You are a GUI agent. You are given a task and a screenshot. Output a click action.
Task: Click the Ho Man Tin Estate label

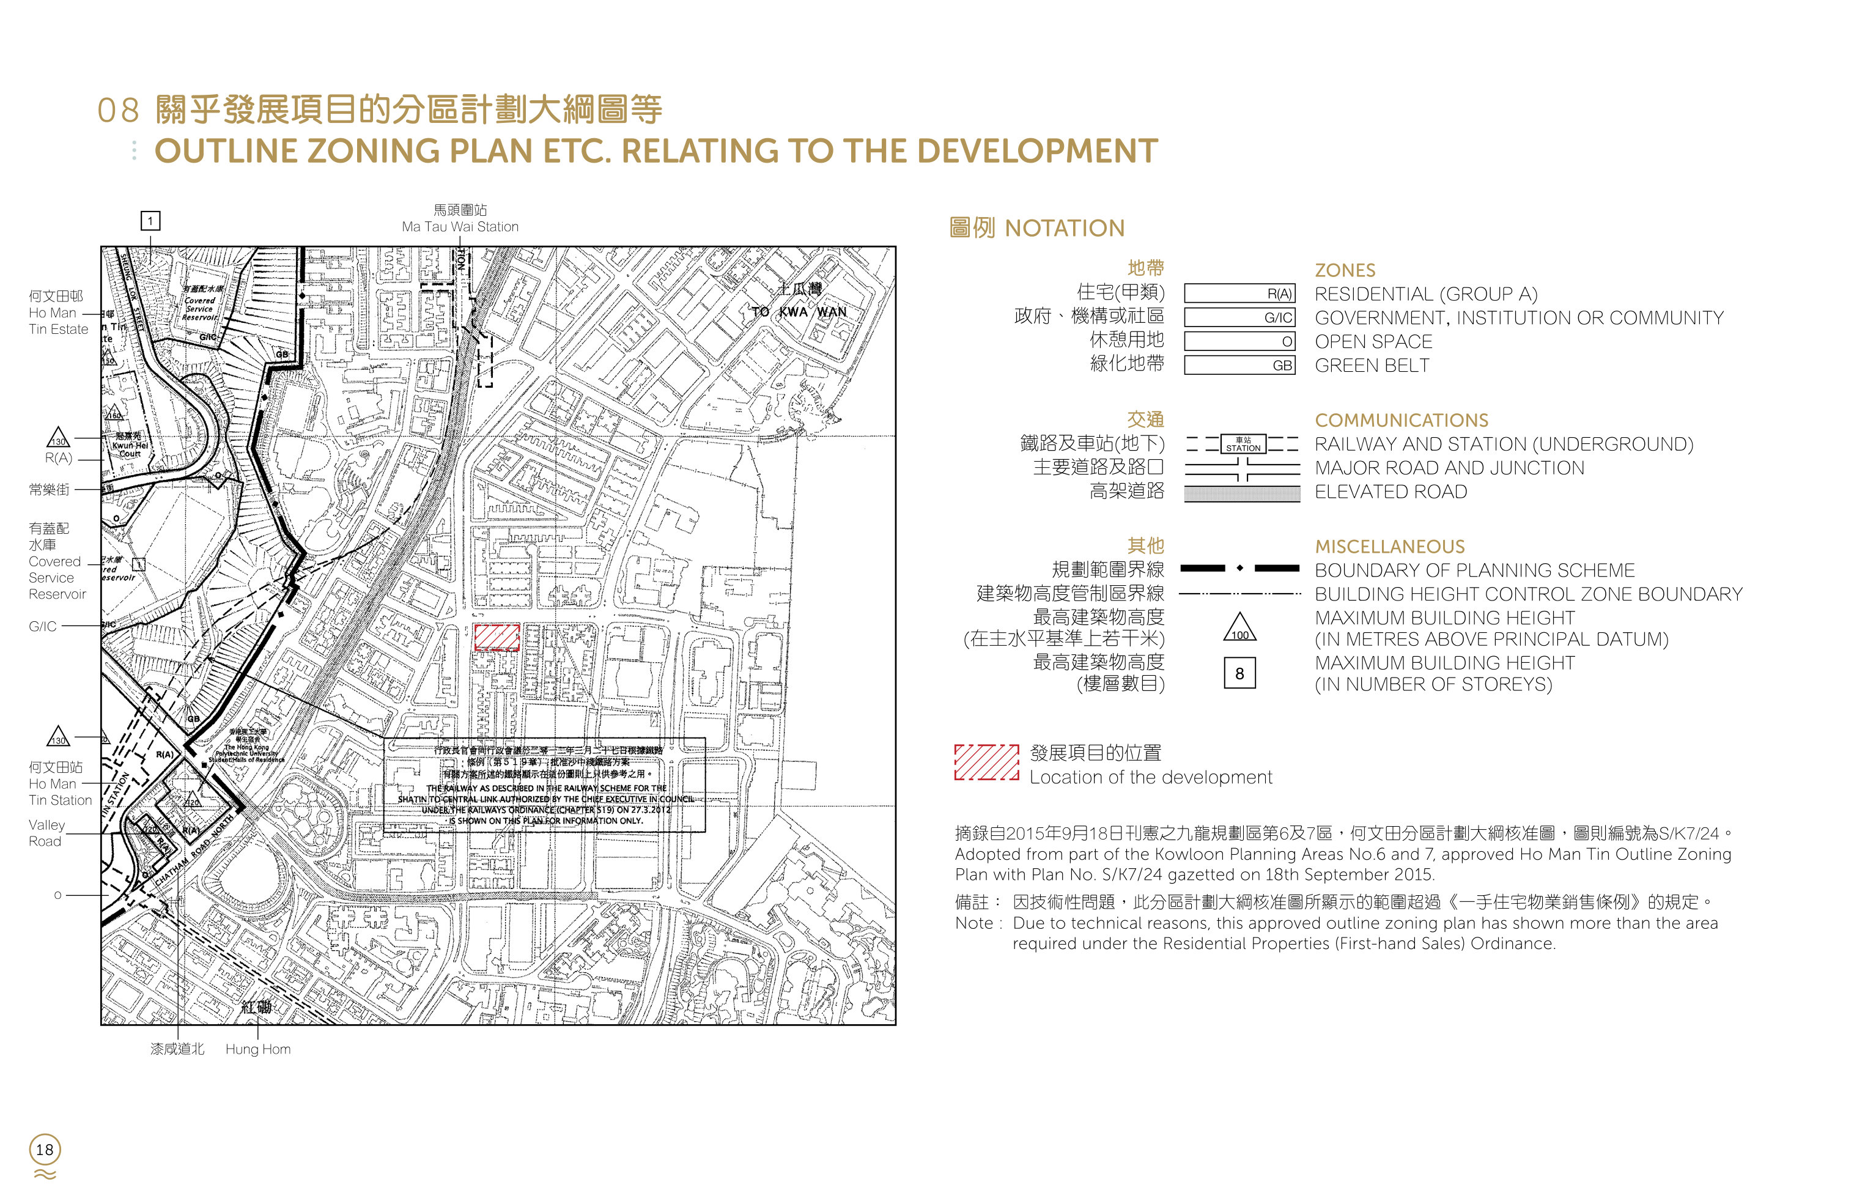click(x=59, y=312)
